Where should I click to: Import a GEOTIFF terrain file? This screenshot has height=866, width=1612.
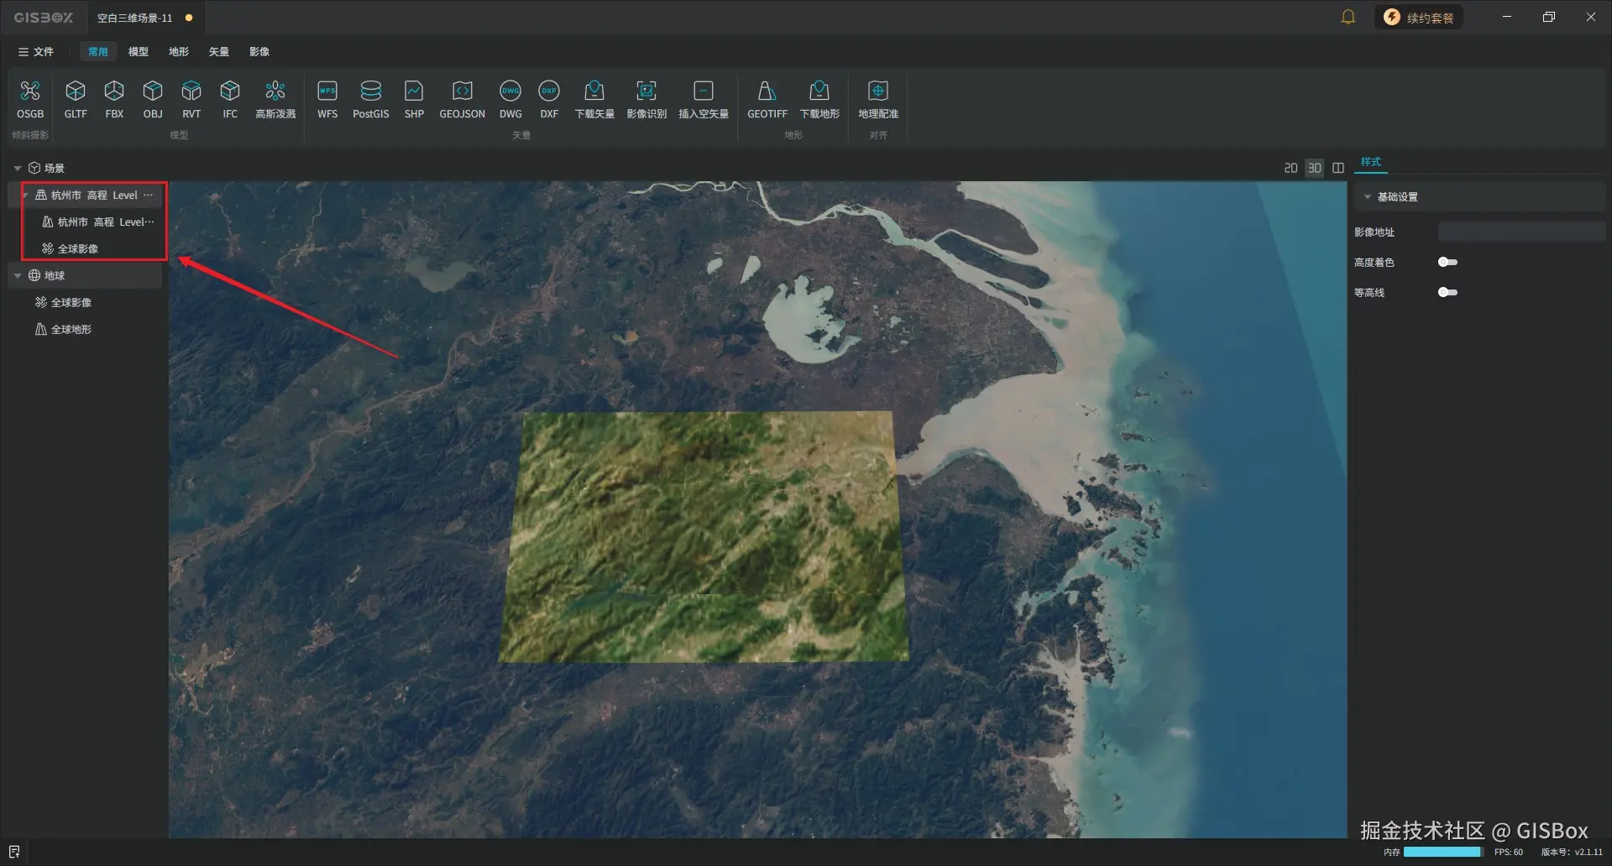(x=767, y=99)
